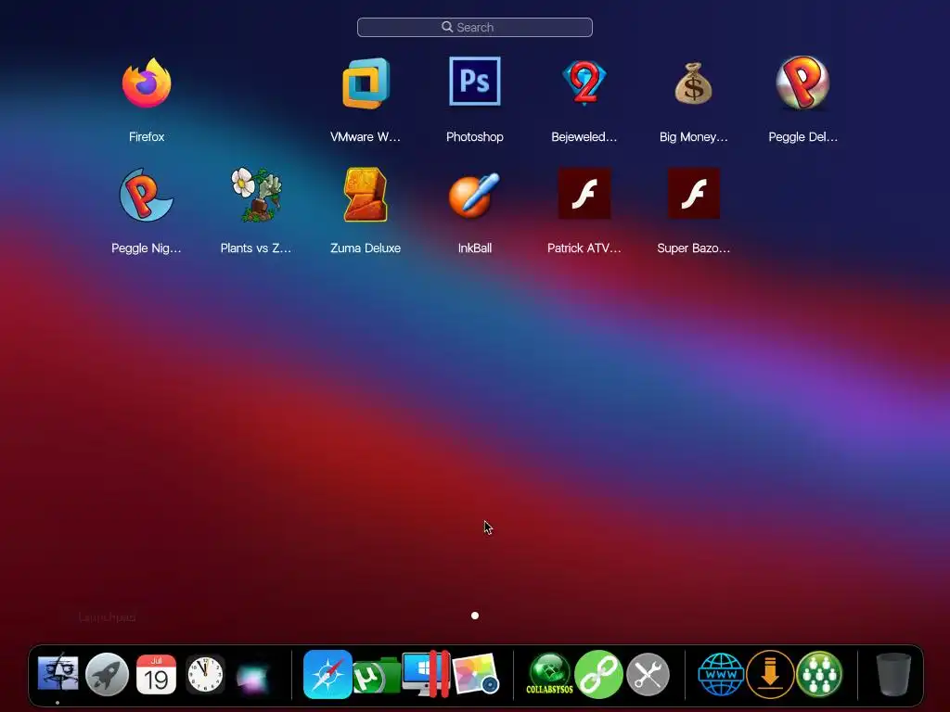Screen dimensions: 950x712
Task: Launch the Bejeweled 2 game icon
Action: click(x=584, y=83)
